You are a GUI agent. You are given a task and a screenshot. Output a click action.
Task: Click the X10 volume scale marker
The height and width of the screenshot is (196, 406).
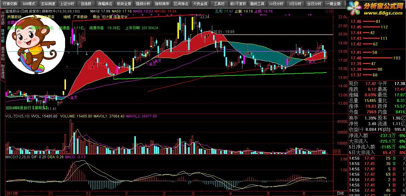pos(337,152)
